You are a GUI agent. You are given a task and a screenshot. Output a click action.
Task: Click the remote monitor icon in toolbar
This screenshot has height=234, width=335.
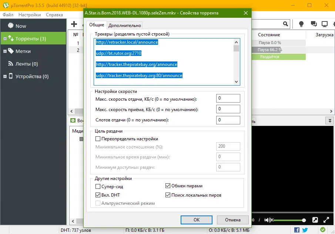[x=325, y=24]
